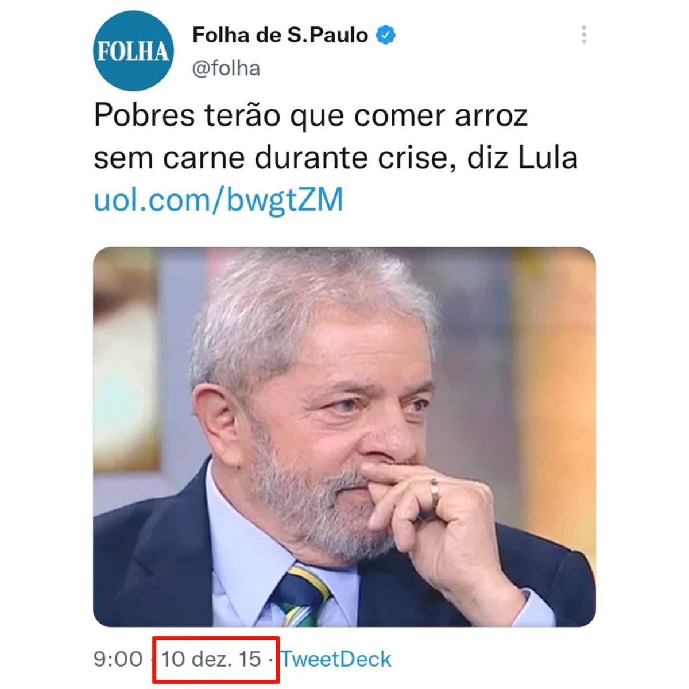The image size is (689, 689).
Task: Open the three-dot more options menu
Action: (x=583, y=35)
